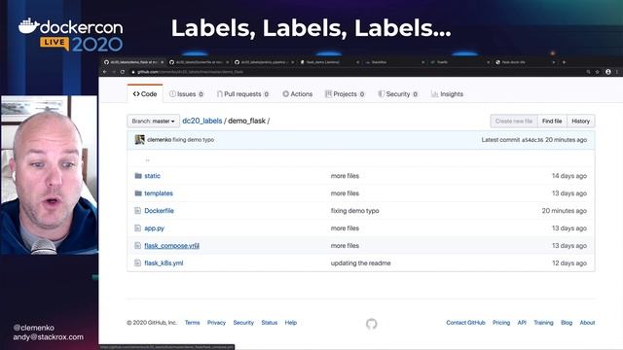
Task: Open 'fixing demo typo' latest commit message
Action: pyautogui.click(x=193, y=140)
